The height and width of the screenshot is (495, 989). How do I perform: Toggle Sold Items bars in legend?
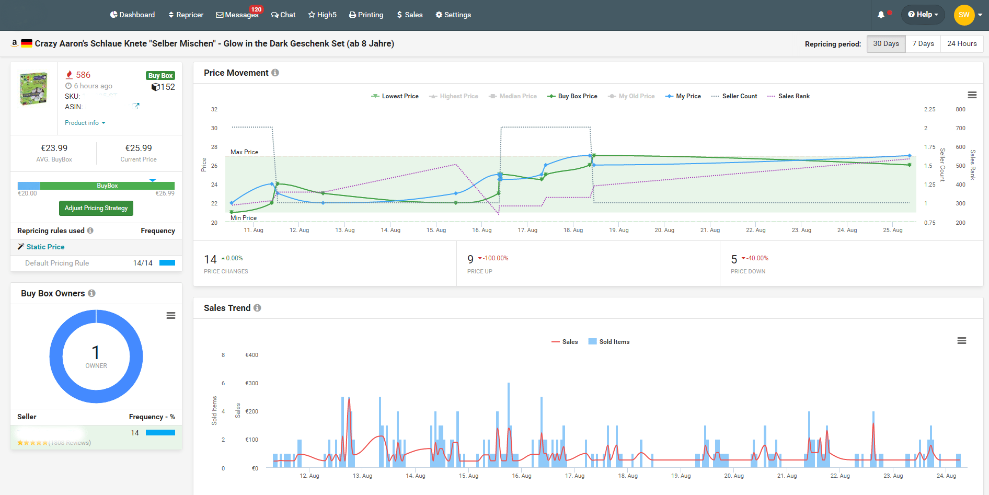point(609,342)
